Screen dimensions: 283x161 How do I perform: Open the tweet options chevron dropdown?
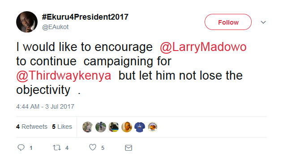pos(263,22)
